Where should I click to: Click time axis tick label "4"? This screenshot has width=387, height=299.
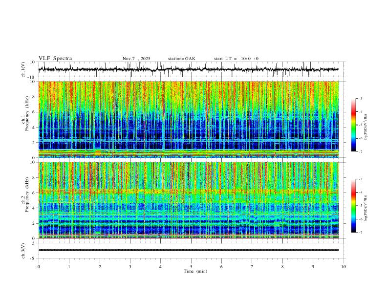click(x=160, y=267)
